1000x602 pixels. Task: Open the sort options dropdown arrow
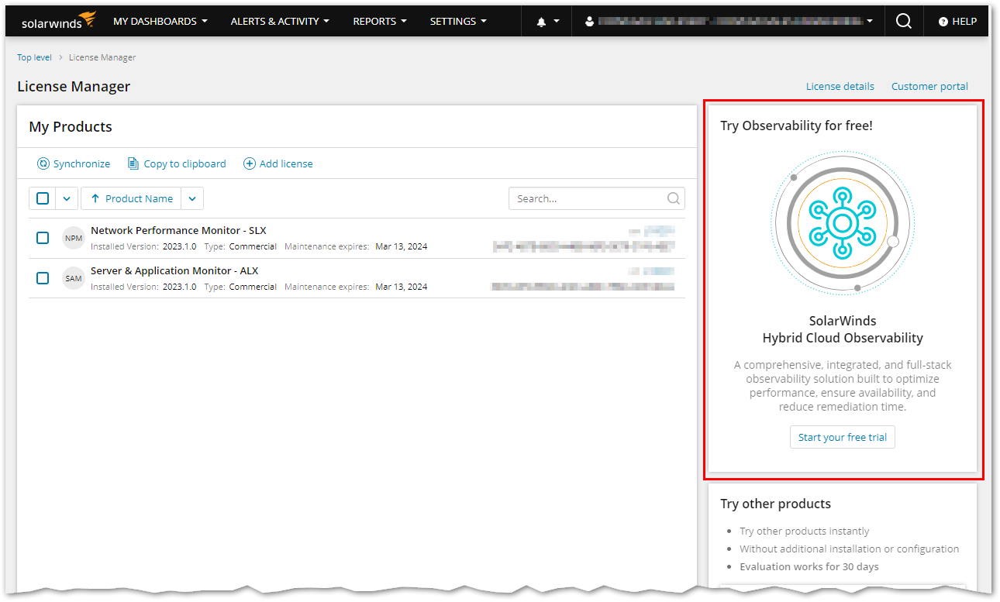click(x=192, y=198)
